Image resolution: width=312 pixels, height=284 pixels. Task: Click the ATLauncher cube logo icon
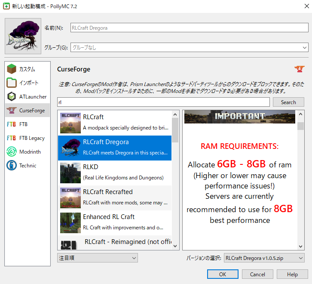point(12,96)
